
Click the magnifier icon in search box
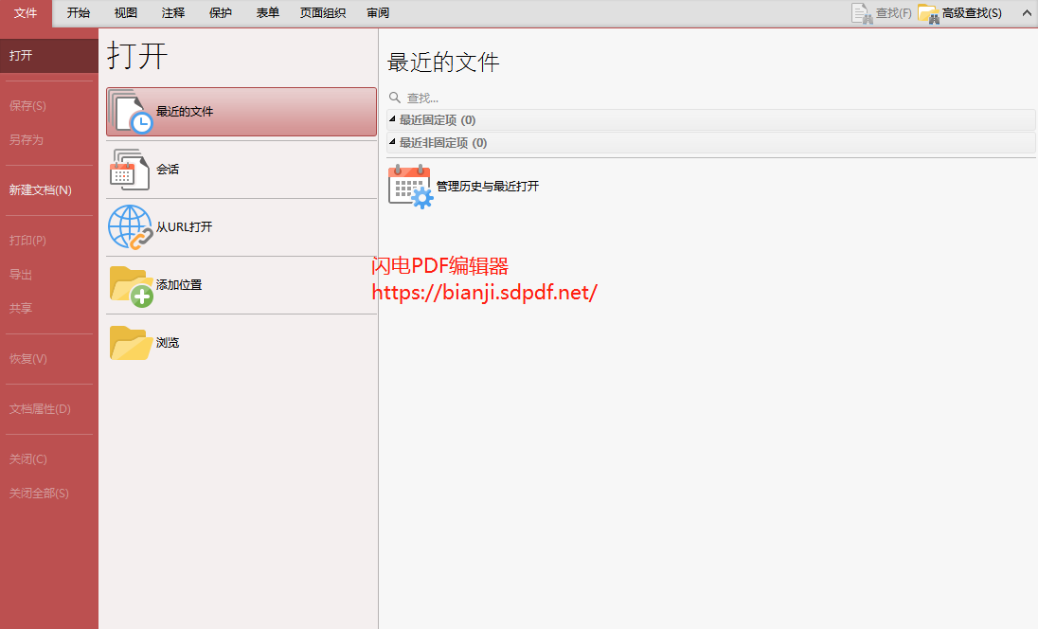click(395, 98)
